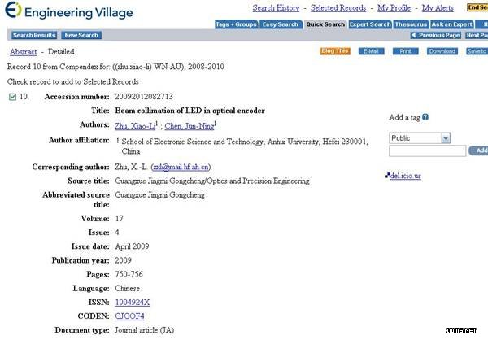The image size is (488, 340).
Task: Click the Blog This button
Action: tap(335, 51)
